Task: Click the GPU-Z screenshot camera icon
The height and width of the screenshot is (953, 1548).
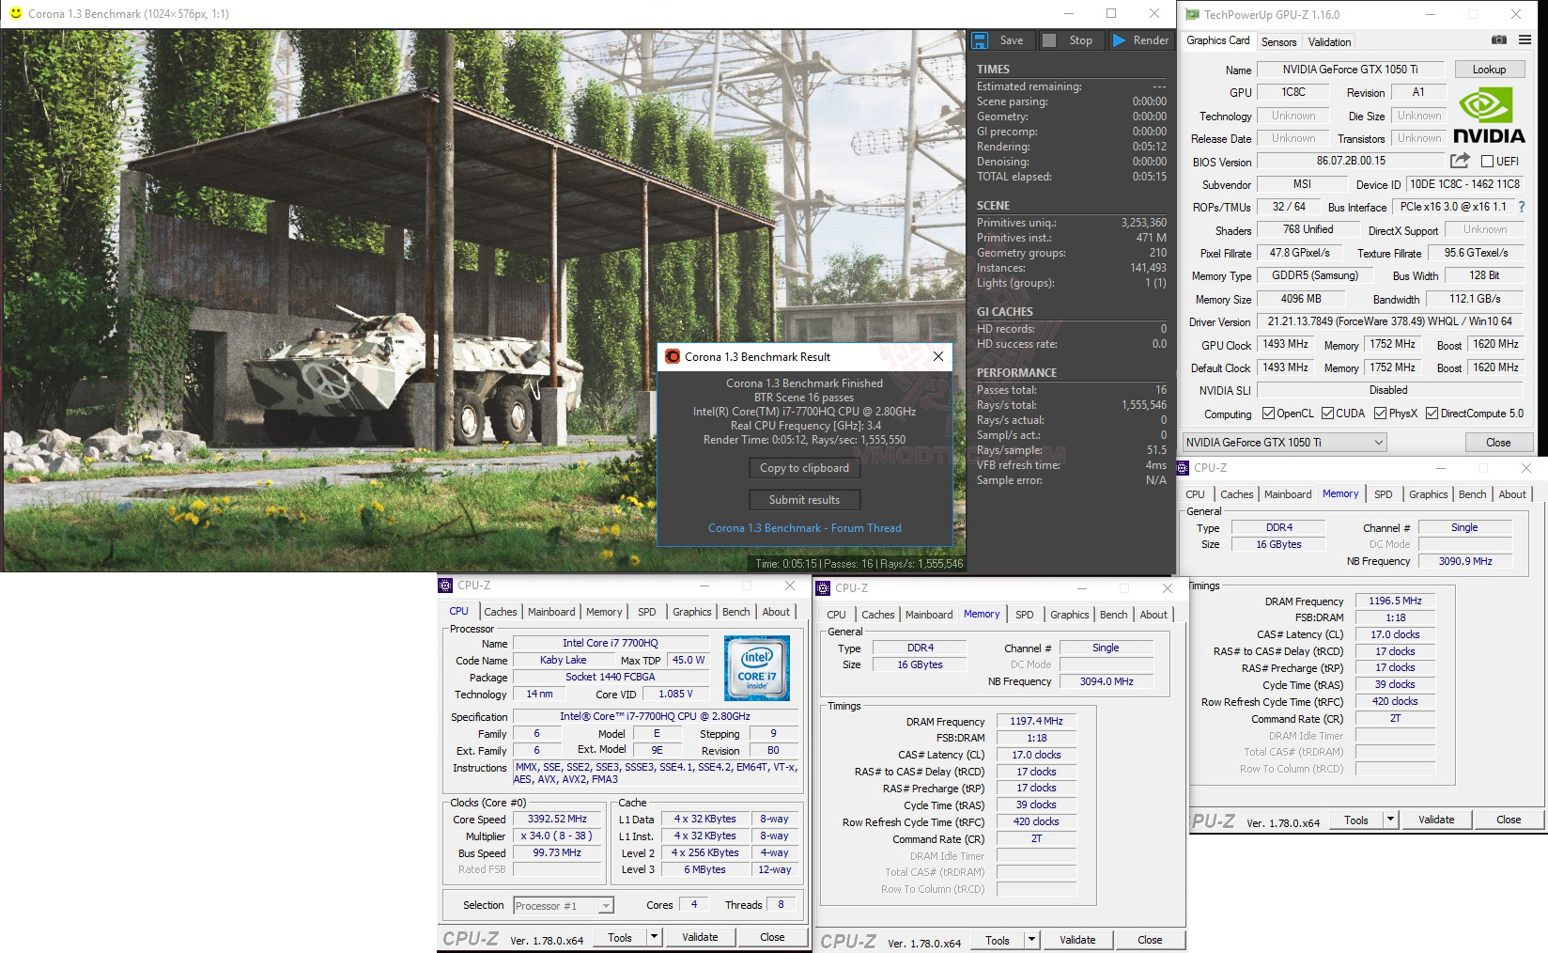Action: pyautogui.click(x=1499, y=40)
